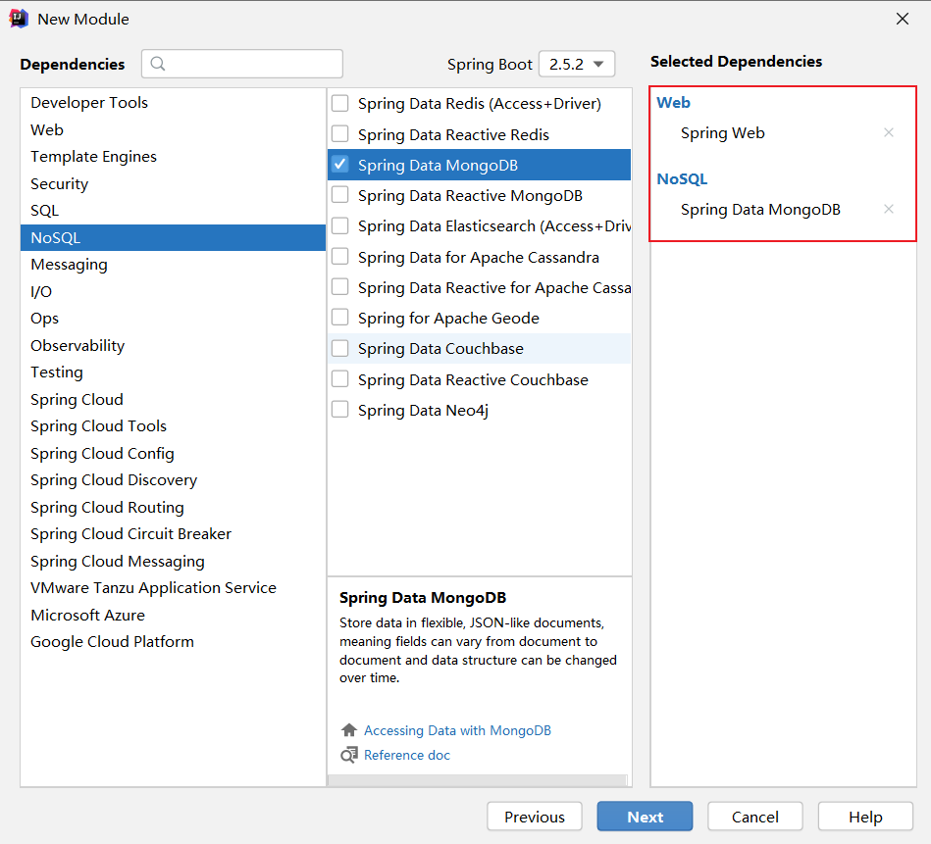Open the Accessing Data with MongoDB link

(457, 730)
